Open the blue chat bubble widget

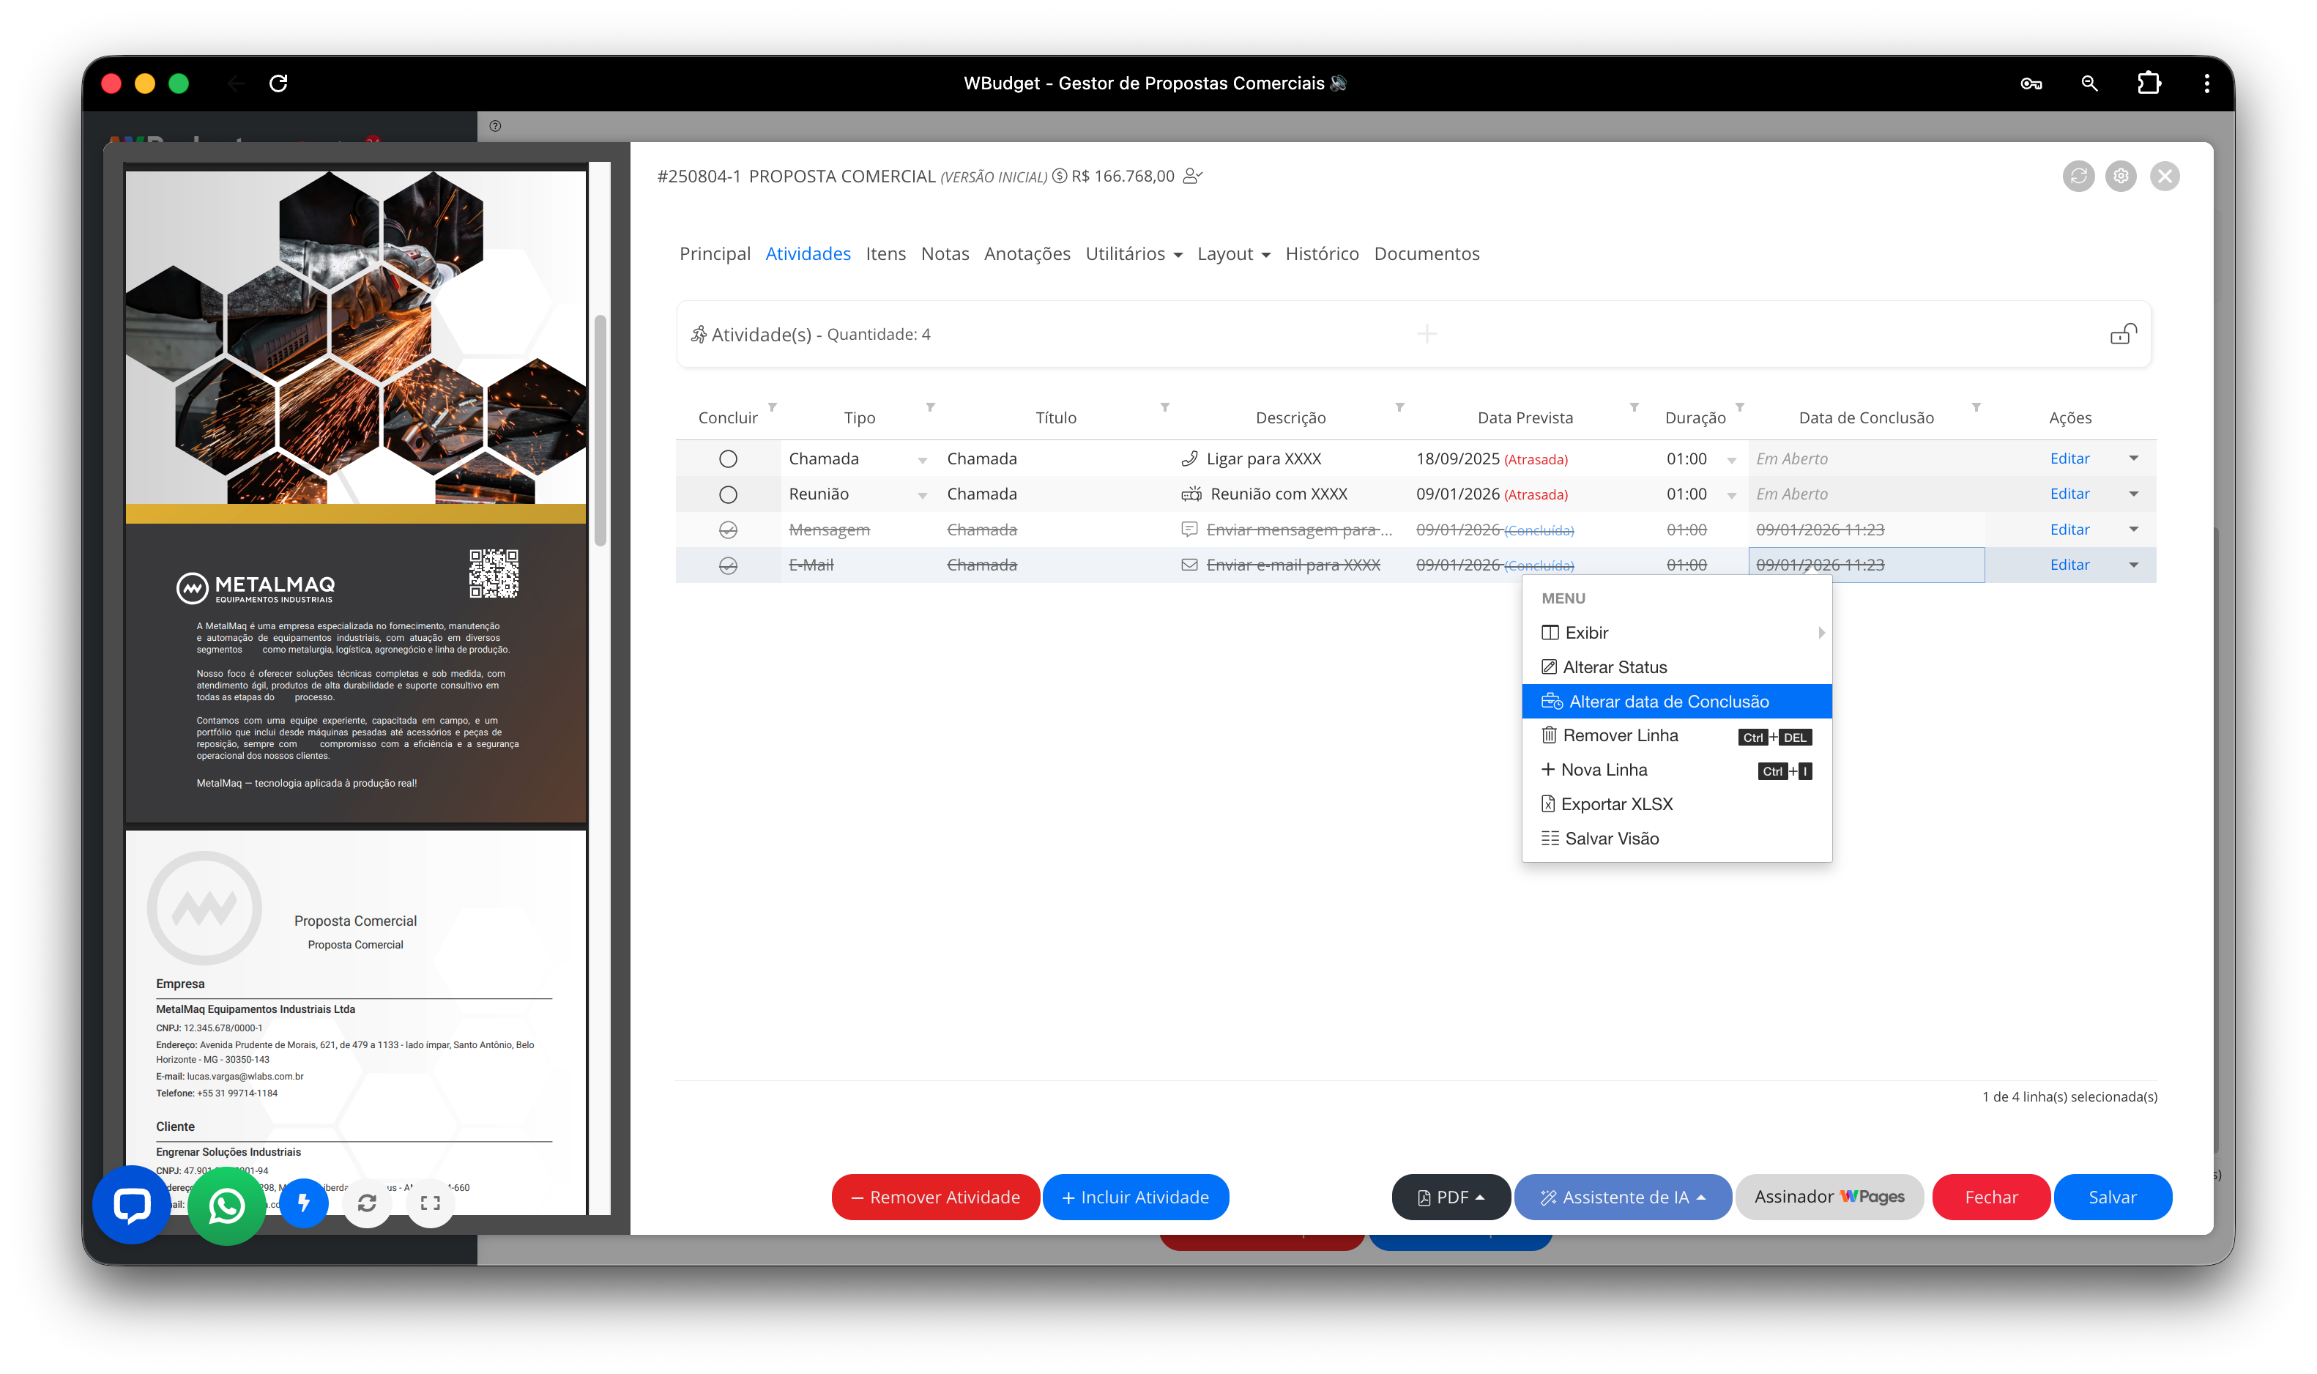pos(131,1205)
